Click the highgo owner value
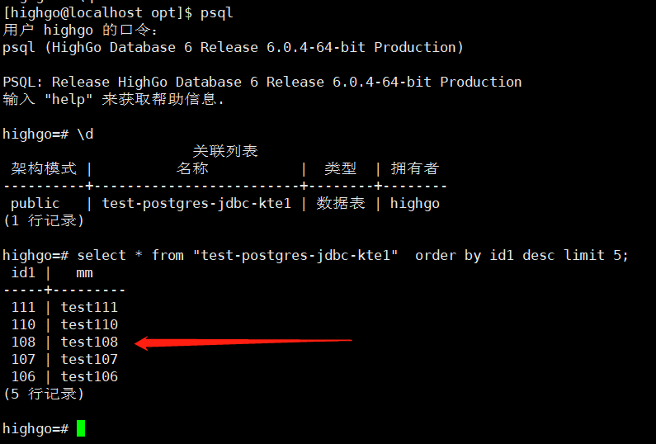 point(414,203)
